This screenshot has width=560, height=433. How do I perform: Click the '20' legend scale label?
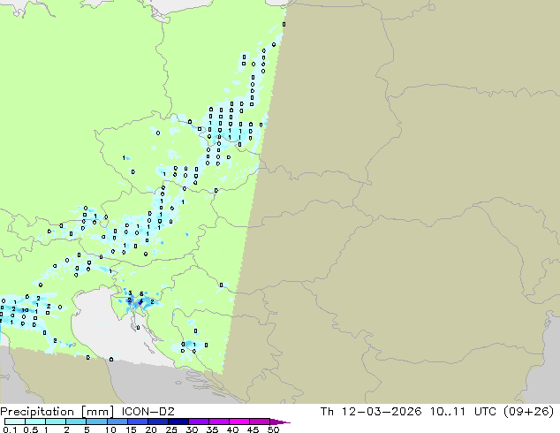[151, 429]
